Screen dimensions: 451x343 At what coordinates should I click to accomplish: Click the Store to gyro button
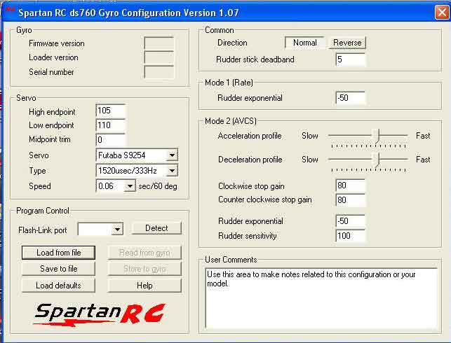click(144, 269)
